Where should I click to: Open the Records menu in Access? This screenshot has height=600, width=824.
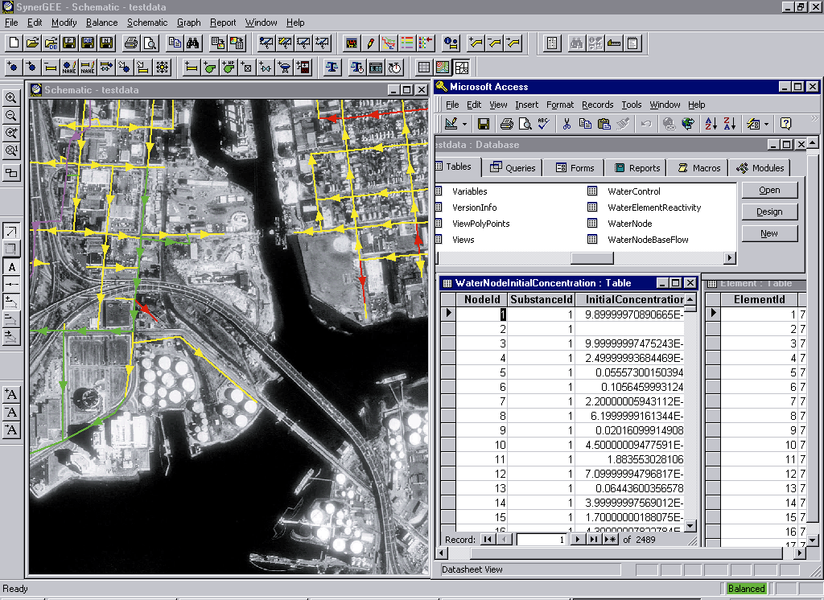point(598,105)
